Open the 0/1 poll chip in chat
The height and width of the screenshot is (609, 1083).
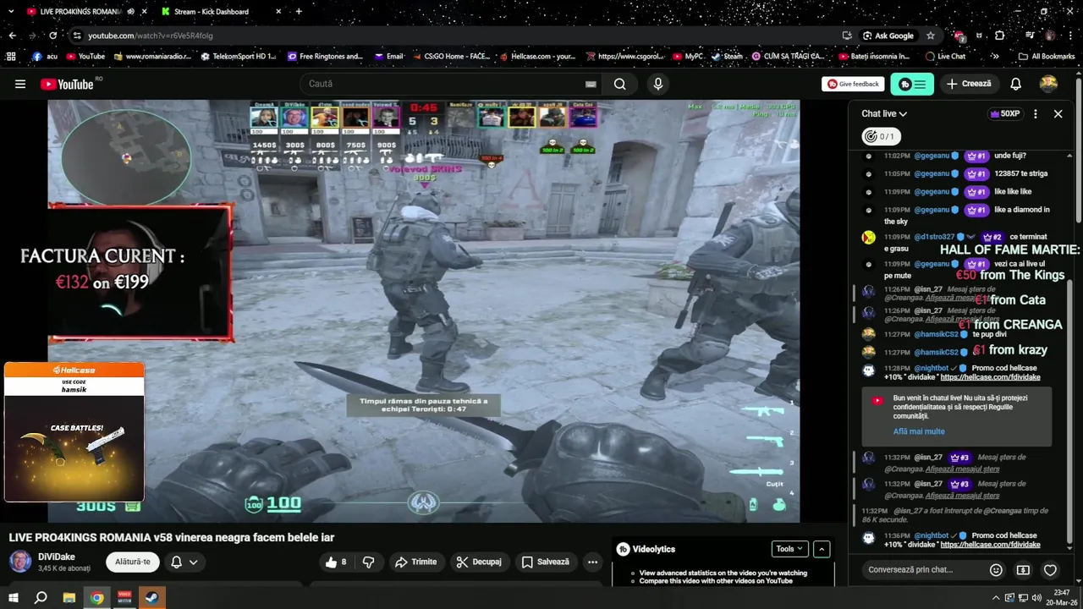point(880,136)
